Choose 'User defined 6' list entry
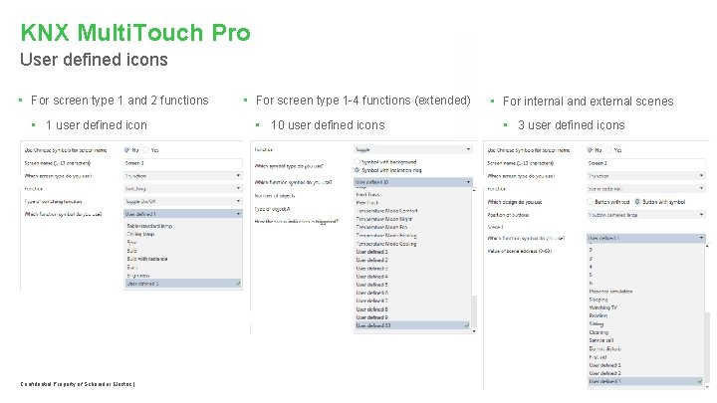Screen dimensions: 717x403 pos(372,293)
